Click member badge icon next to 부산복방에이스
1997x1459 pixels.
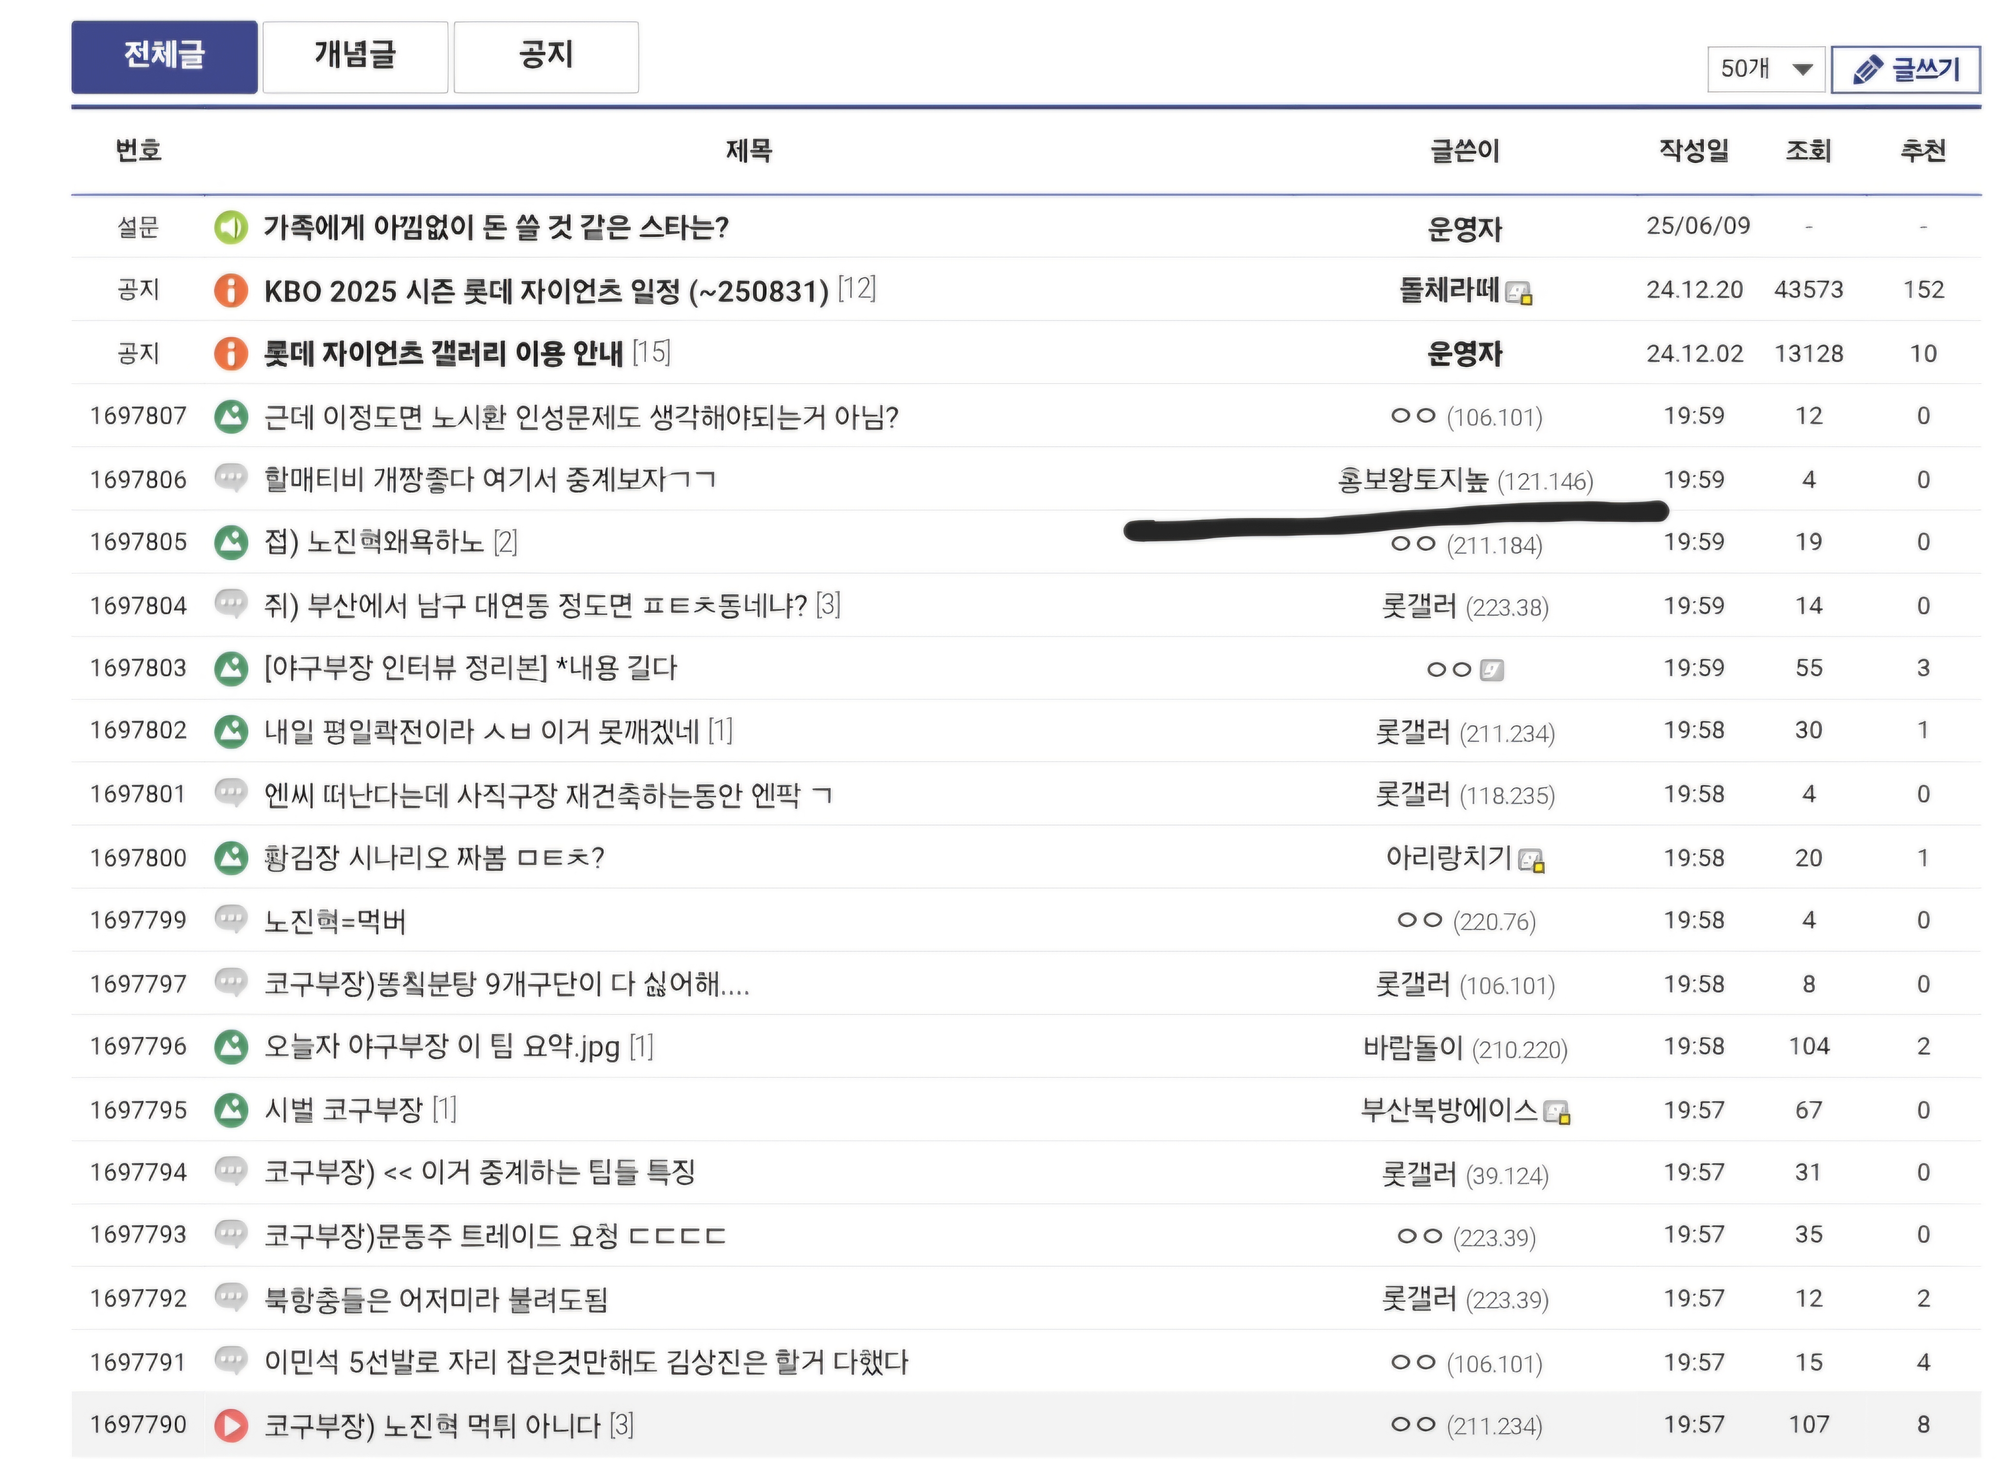click(1556, 1112)
